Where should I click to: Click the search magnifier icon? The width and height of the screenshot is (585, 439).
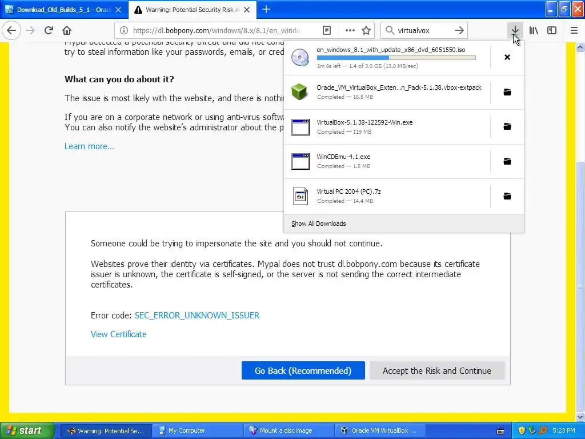click(390, 30)
